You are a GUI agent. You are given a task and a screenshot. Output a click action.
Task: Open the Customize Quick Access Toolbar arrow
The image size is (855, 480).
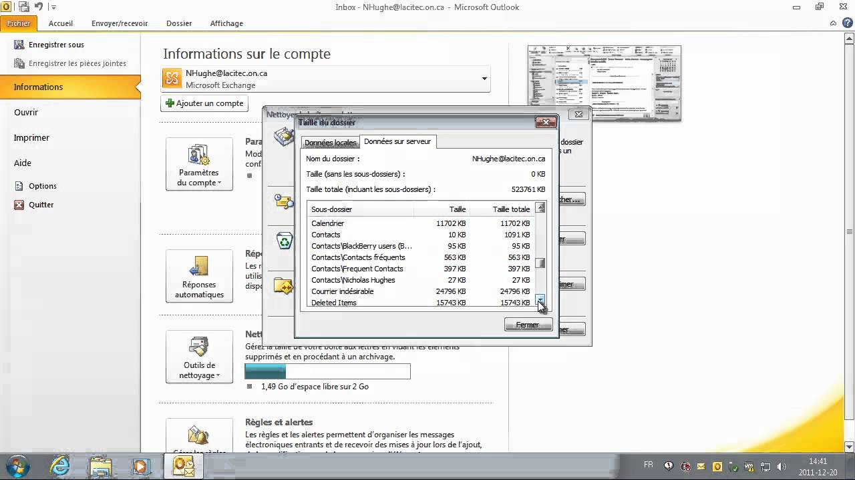53,7
